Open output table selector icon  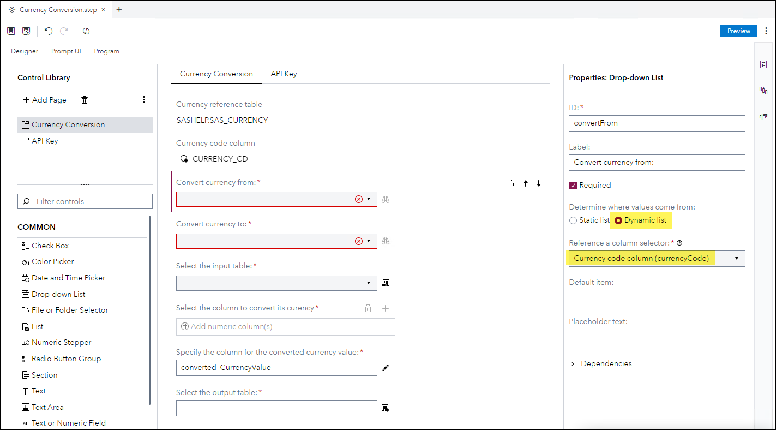point(386,408)
